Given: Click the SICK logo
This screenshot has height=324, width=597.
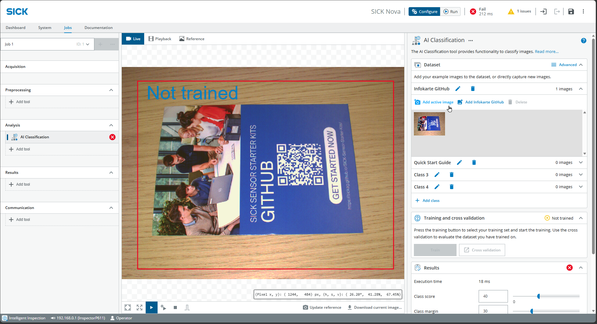Looking at the screenshot, I should point(17,12).
